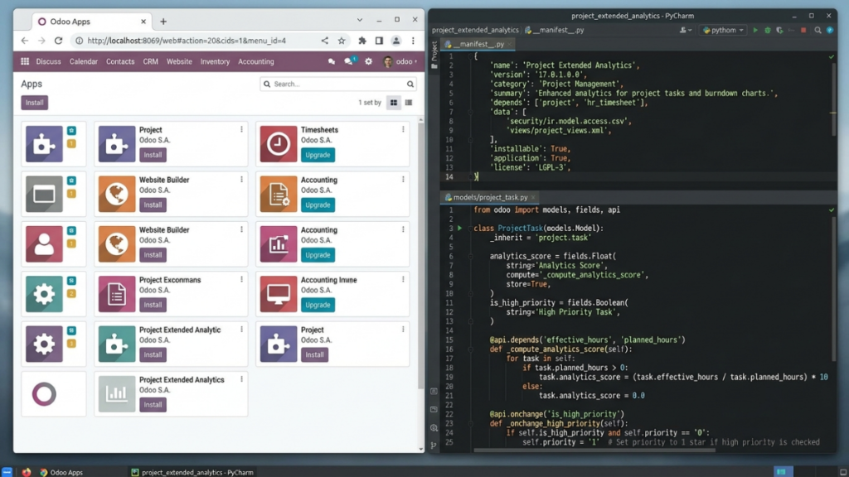Open the Calendar menu
The height and width of the screenshot is (477, 849).
click(x=84, y=61)
